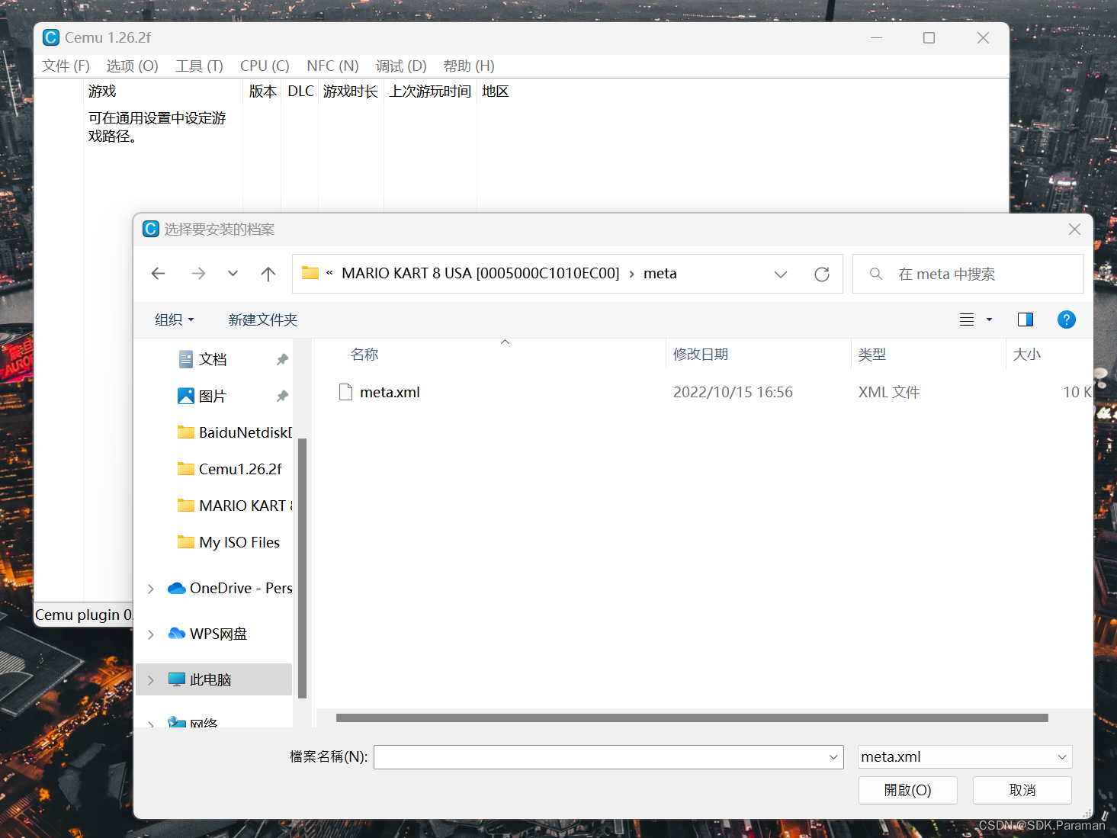Open My ISO Files folder in sidebar
This screenshot has width=1117, height=838.
click(x=229, y=542)
